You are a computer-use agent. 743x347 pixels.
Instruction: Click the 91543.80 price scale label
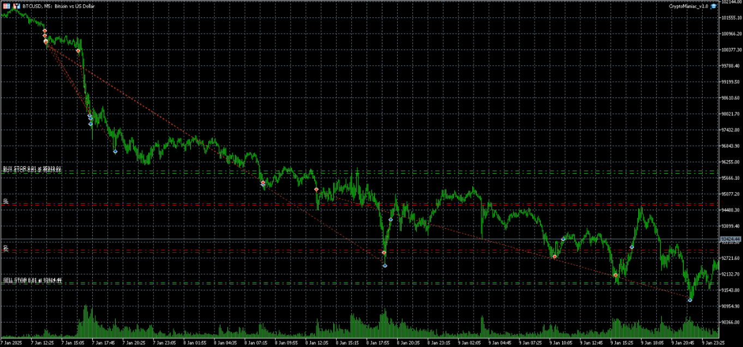tap(730, 290)
